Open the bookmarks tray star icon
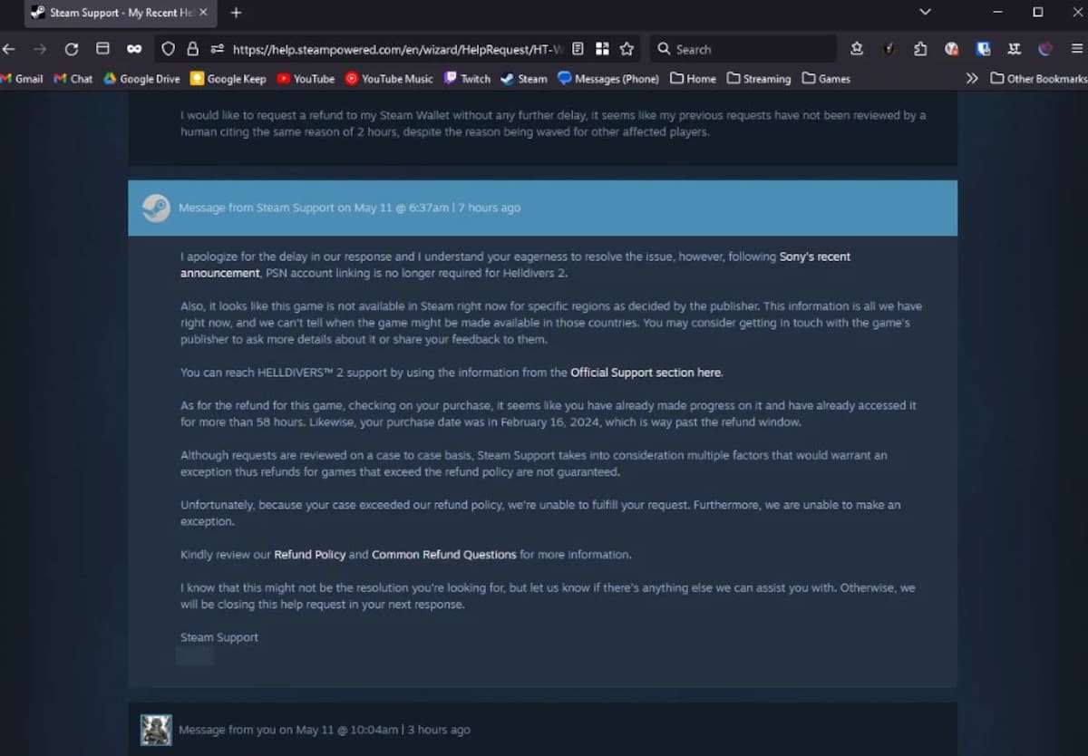Viewport: 1088px width, 756px height. tap(857, 49)
